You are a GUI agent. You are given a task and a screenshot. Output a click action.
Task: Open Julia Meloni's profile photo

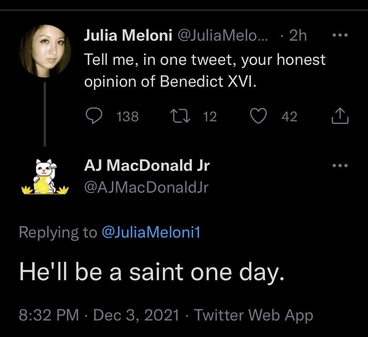click(x=45, y=51)
